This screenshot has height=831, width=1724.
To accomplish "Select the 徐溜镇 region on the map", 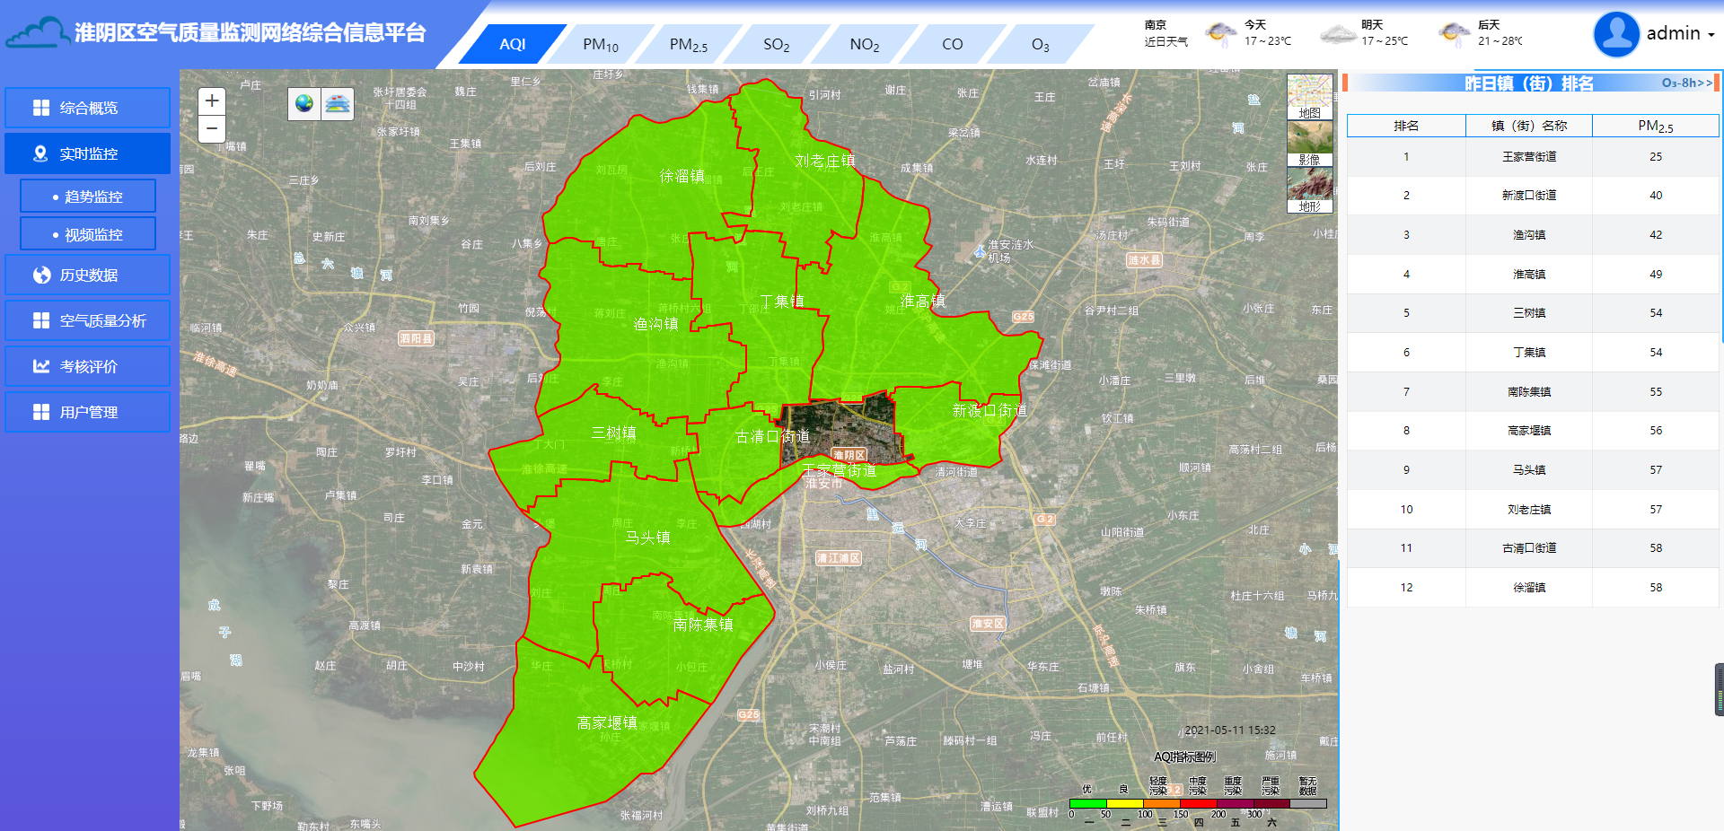I will 681,176.
